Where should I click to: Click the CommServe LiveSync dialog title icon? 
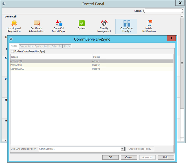[11, 39]
